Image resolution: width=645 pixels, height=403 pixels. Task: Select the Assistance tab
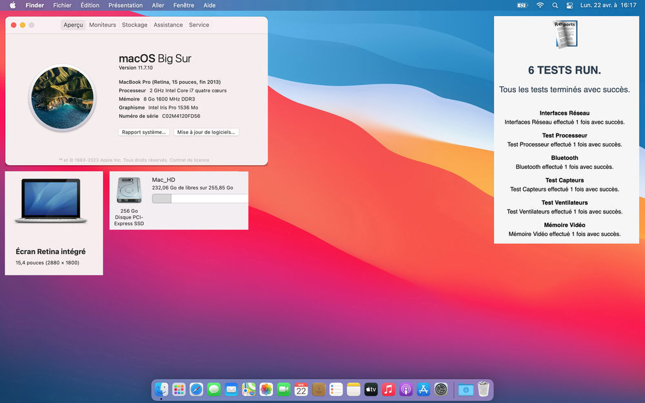coord(168,25)
